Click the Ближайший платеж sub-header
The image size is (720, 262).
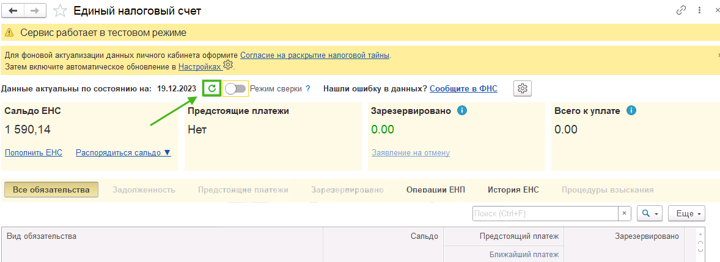(x=503, y=254)
